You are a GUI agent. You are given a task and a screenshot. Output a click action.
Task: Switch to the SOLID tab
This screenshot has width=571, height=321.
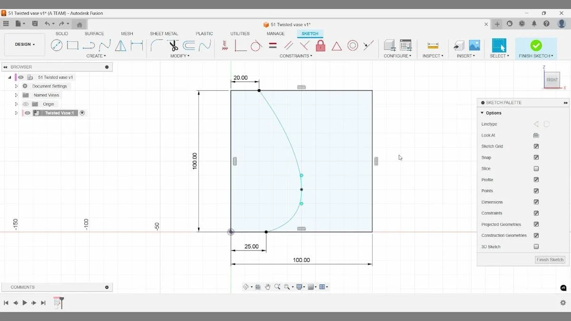point(62,34)
